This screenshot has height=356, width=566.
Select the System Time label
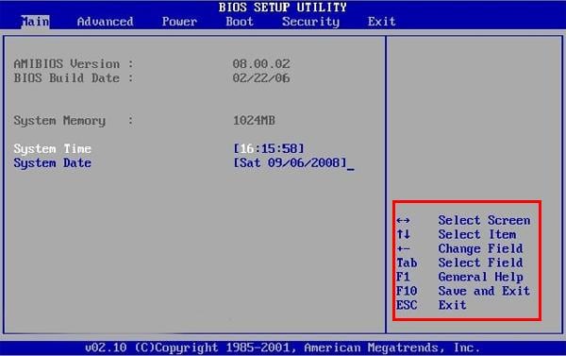(x=52, y=149)
